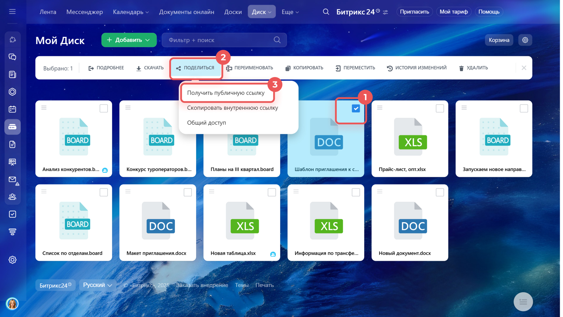Click the trash icon Удалить in action bar
563x317 pixels.
pos(461,68)
